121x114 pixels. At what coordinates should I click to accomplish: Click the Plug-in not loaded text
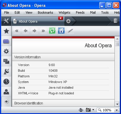tap(61, 93)
